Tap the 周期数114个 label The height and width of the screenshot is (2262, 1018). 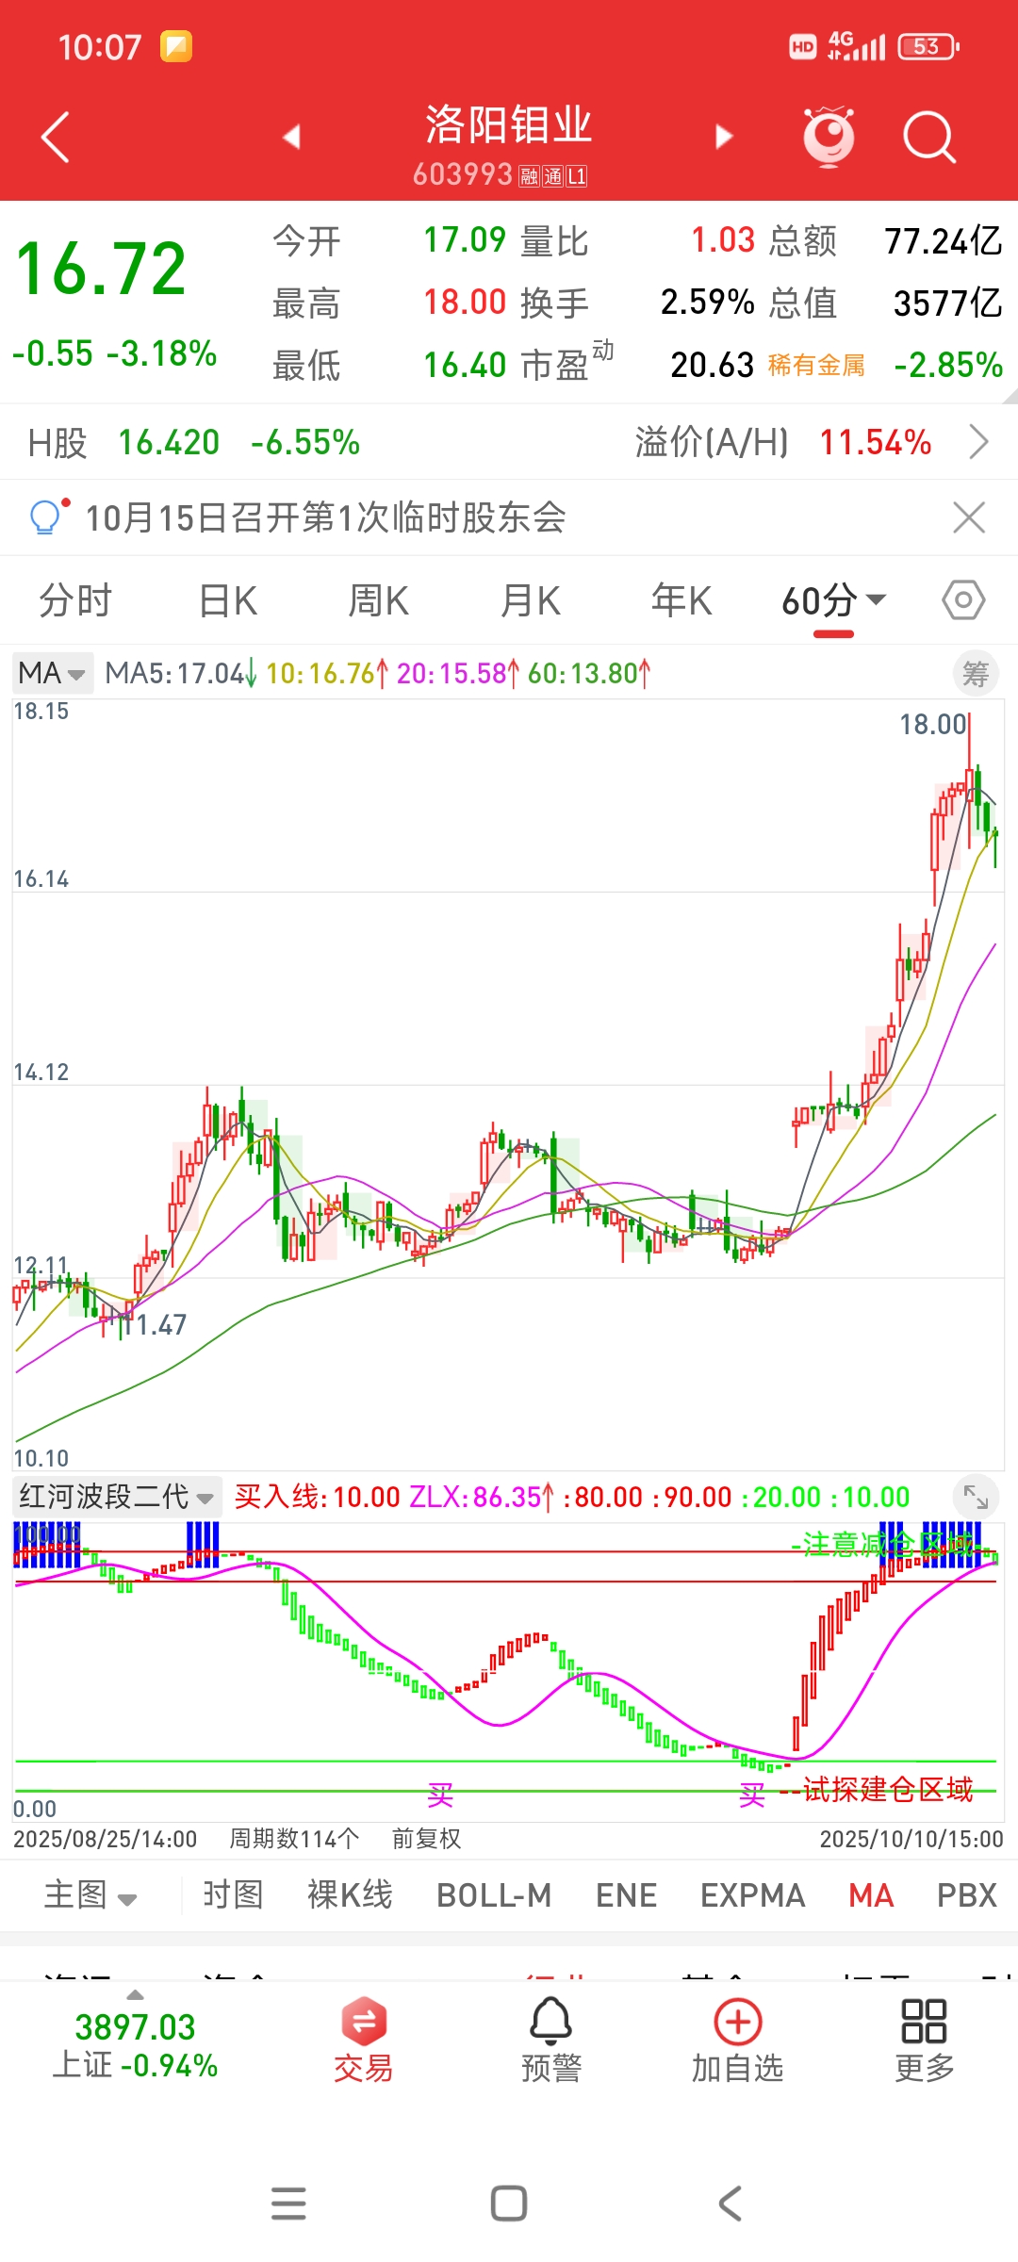coord(294,1839)
